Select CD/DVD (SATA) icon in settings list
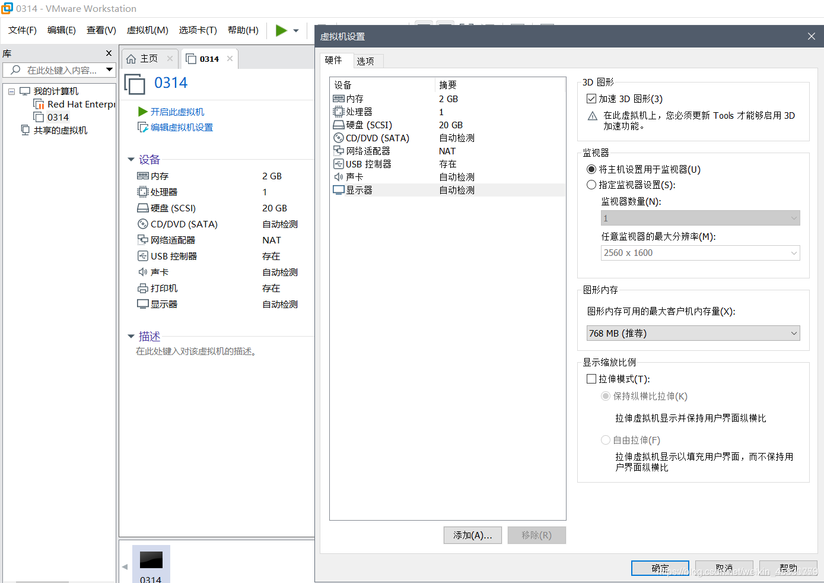824x583 pixels. click(x=339, y=138)
